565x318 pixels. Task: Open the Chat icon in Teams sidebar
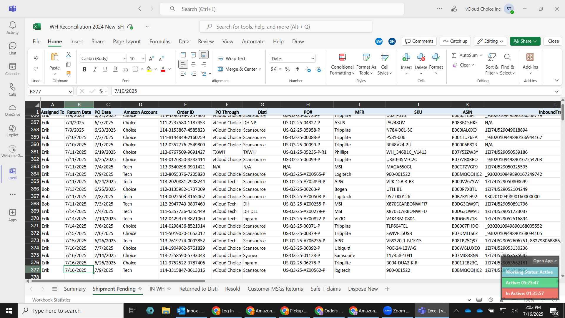[x=12, y=49]
